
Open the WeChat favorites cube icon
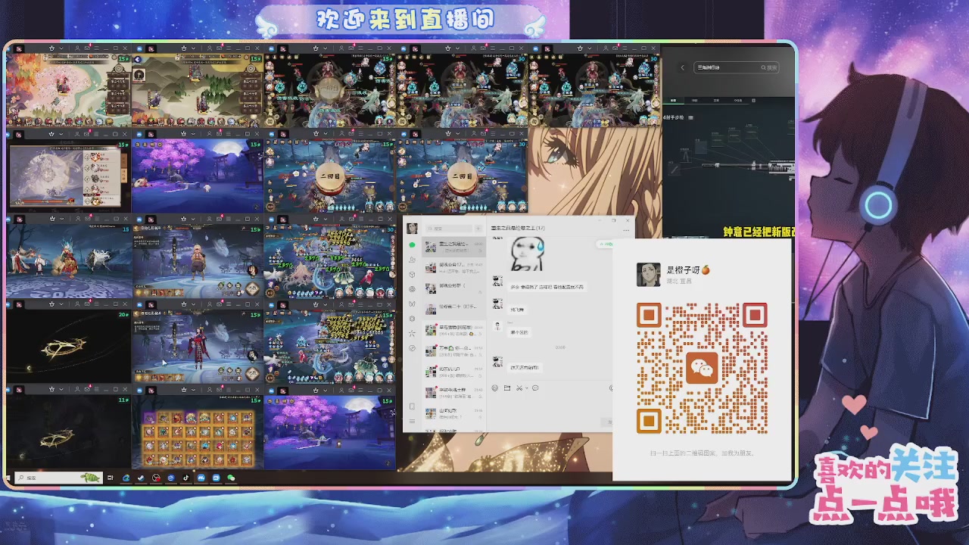[412, 274]
